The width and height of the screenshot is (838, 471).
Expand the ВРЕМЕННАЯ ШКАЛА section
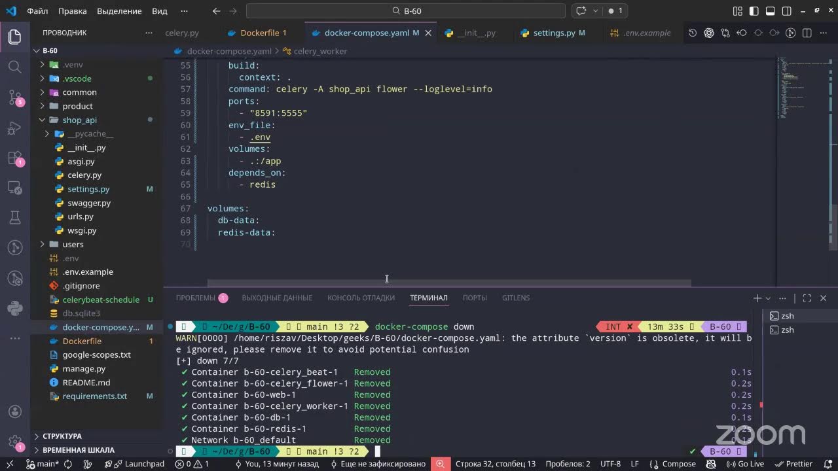[x=79, y=450]
